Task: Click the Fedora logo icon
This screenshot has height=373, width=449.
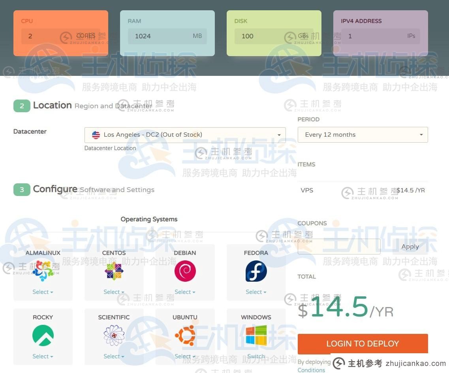Action: point(256,271)
